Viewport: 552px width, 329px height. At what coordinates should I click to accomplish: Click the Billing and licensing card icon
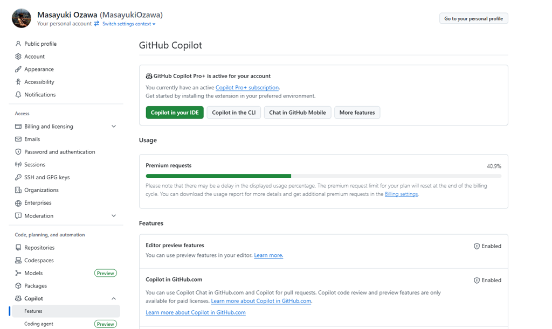click(x=18, y=126)
